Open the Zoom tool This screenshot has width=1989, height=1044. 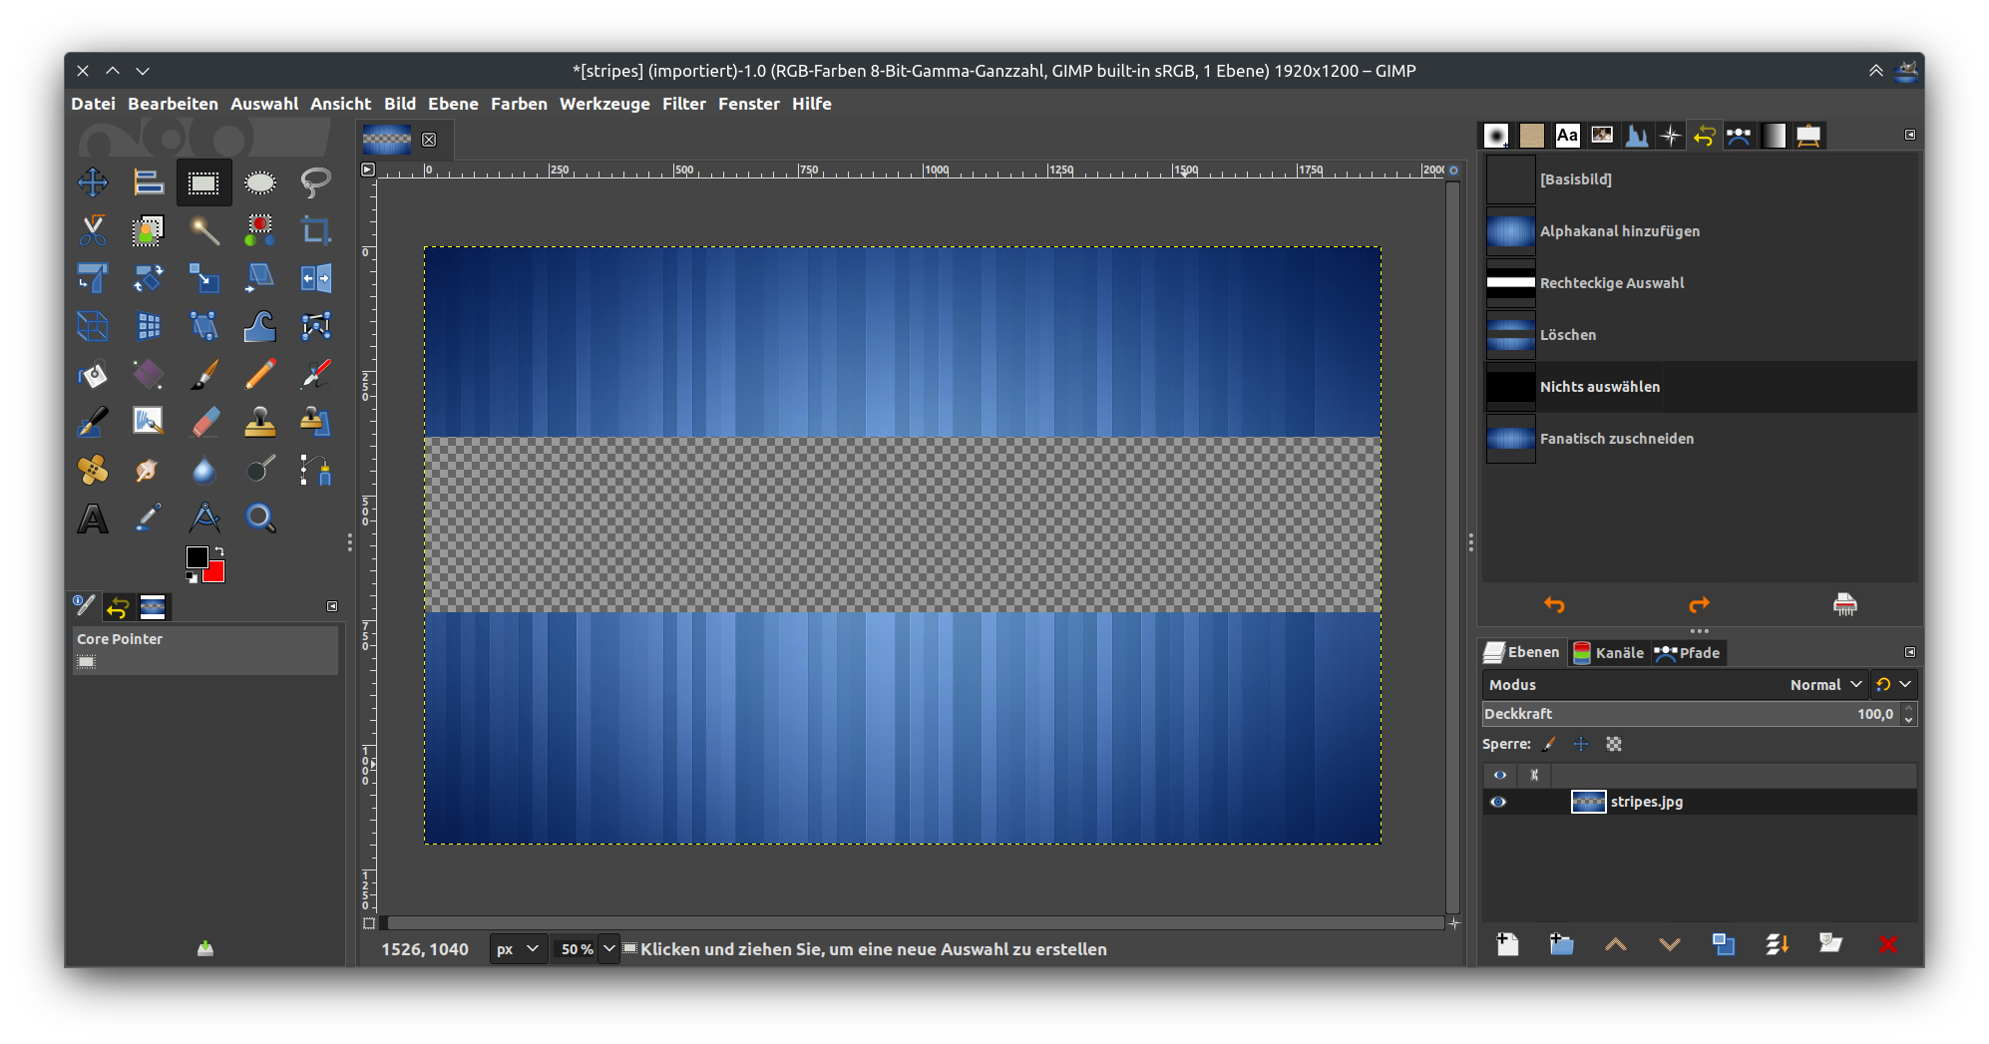point(259,518)
